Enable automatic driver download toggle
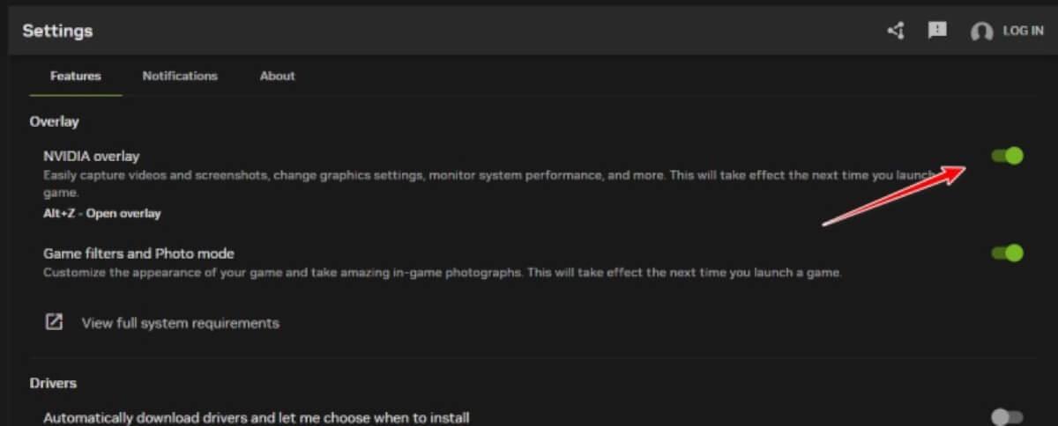 [x=1007, y=416]
